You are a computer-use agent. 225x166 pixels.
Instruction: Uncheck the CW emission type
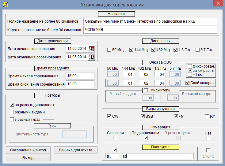[109, 116]
